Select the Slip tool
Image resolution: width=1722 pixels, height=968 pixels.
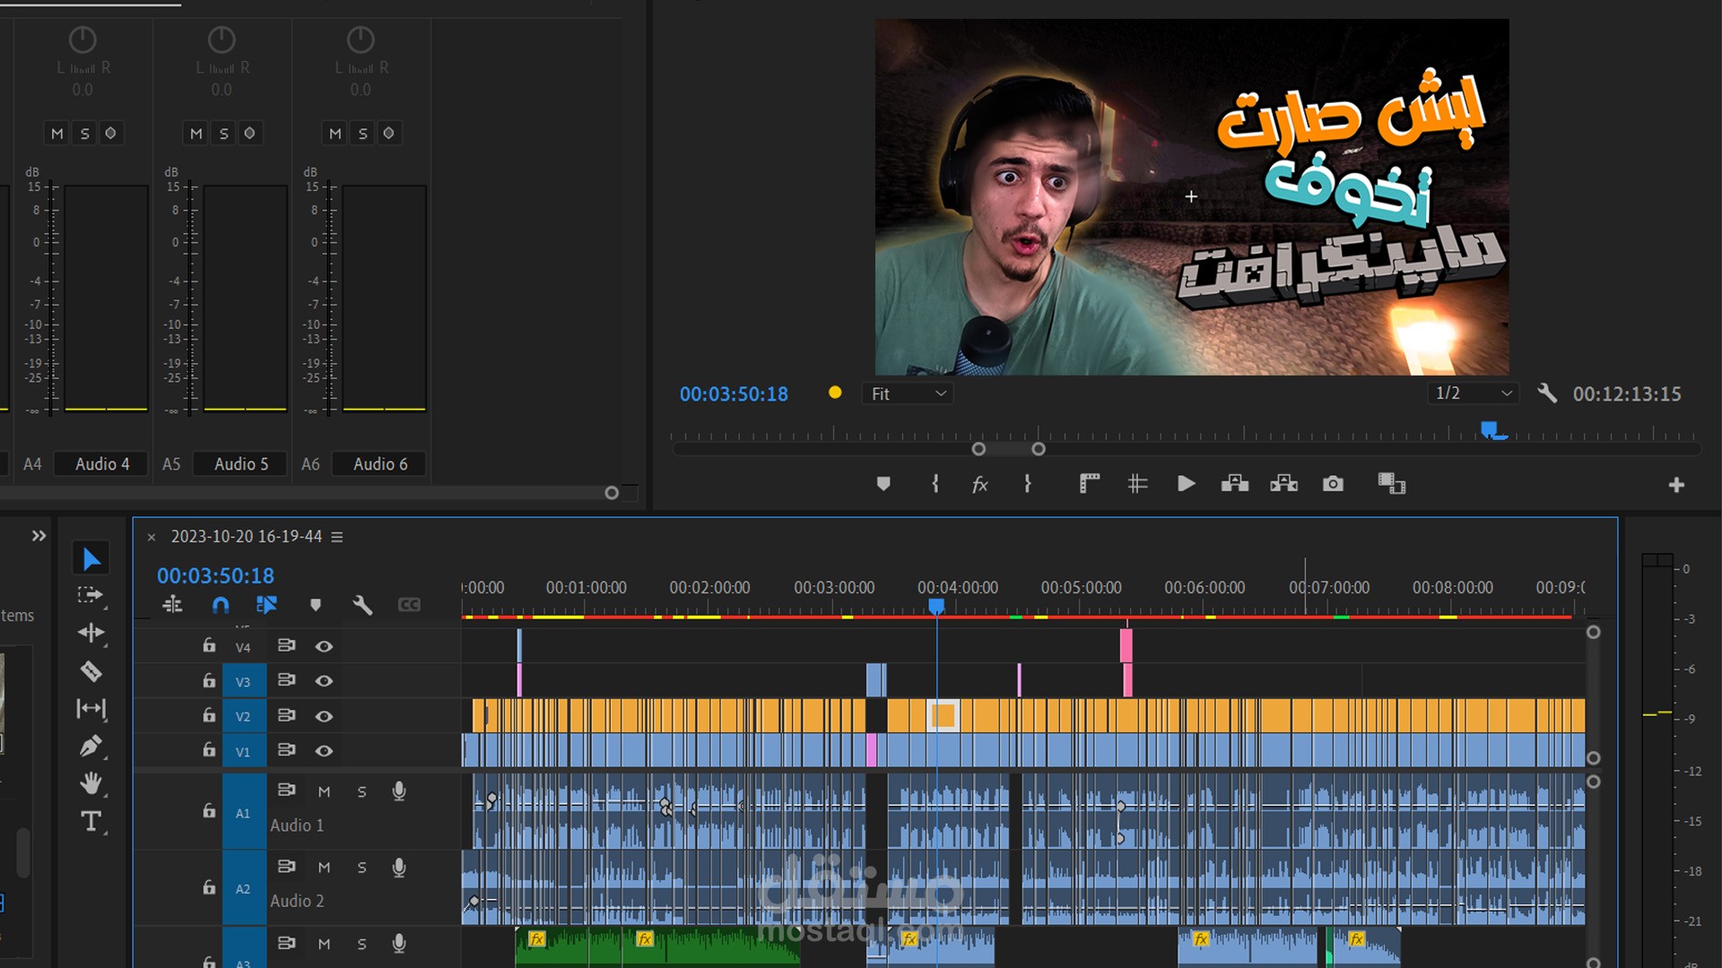click(91, 708)
